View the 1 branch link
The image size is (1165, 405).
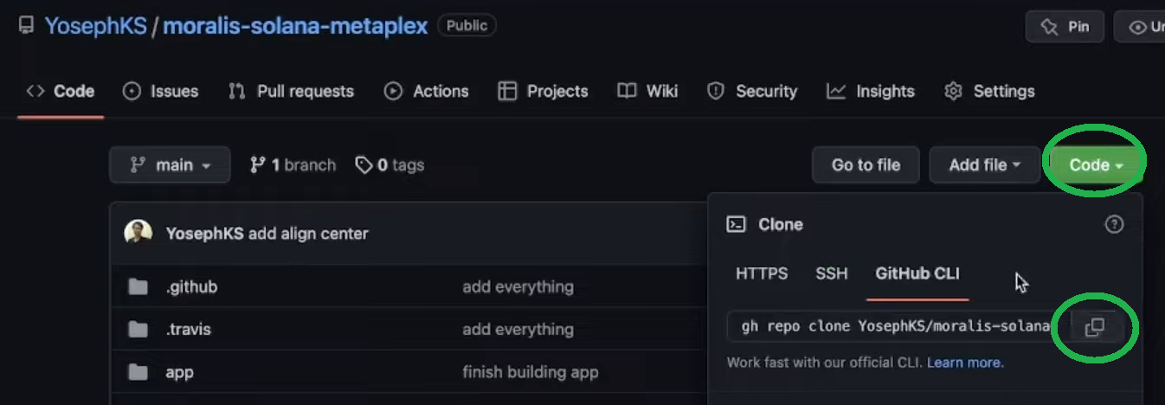tap(293, 164)
